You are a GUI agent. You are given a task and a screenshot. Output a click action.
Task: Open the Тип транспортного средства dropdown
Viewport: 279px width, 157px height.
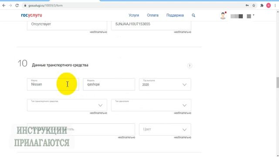pos(67,105)
